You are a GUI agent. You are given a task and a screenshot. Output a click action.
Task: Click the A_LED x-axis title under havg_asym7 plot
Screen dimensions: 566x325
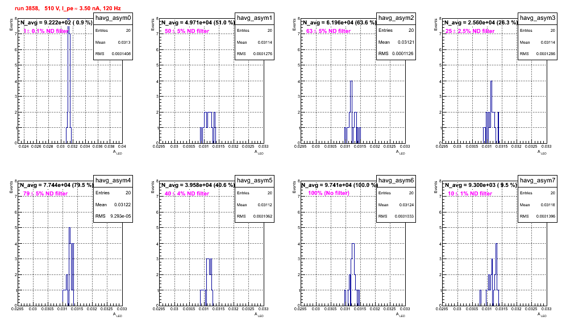pos(542,315)
